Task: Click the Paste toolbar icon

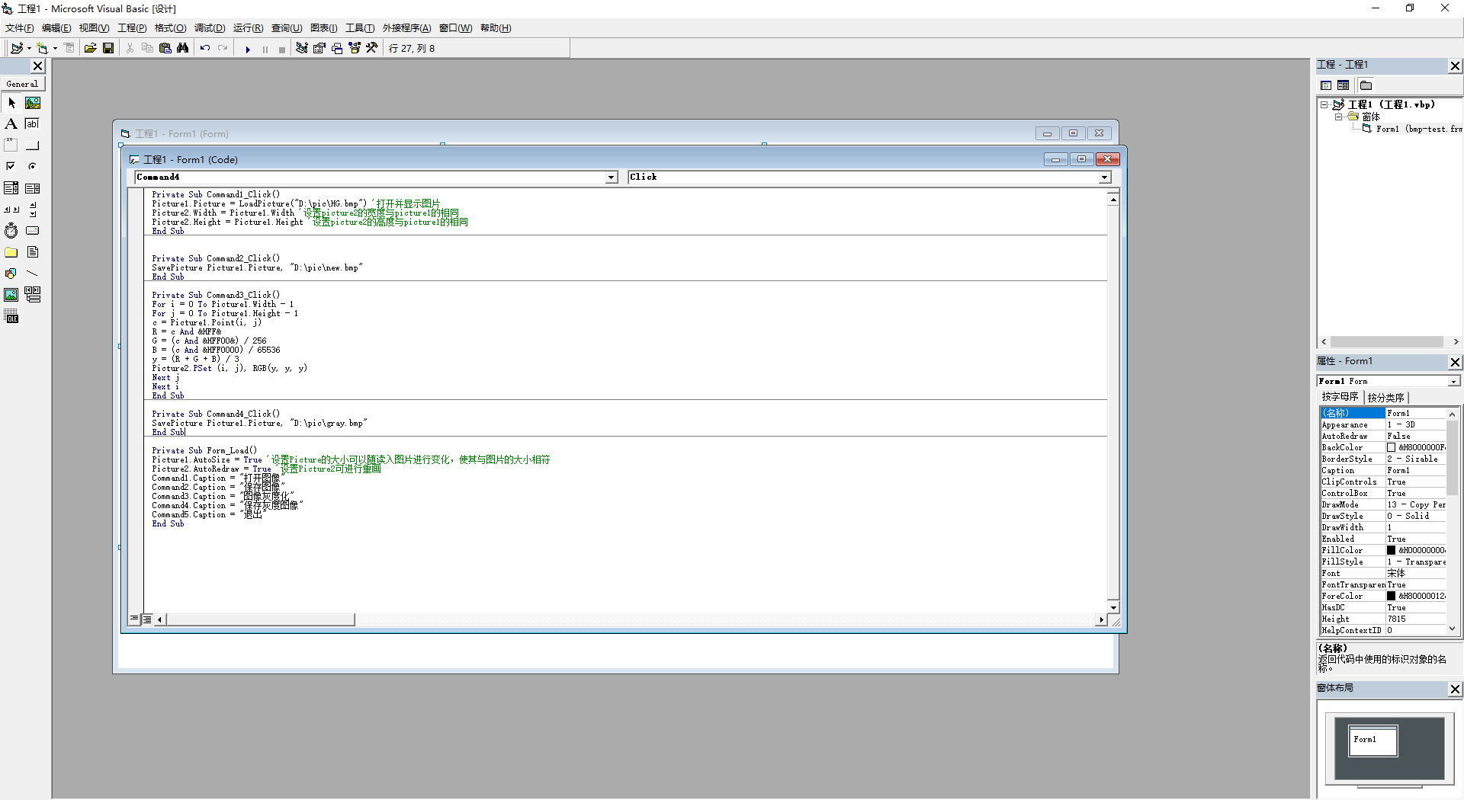Action: 165,48
